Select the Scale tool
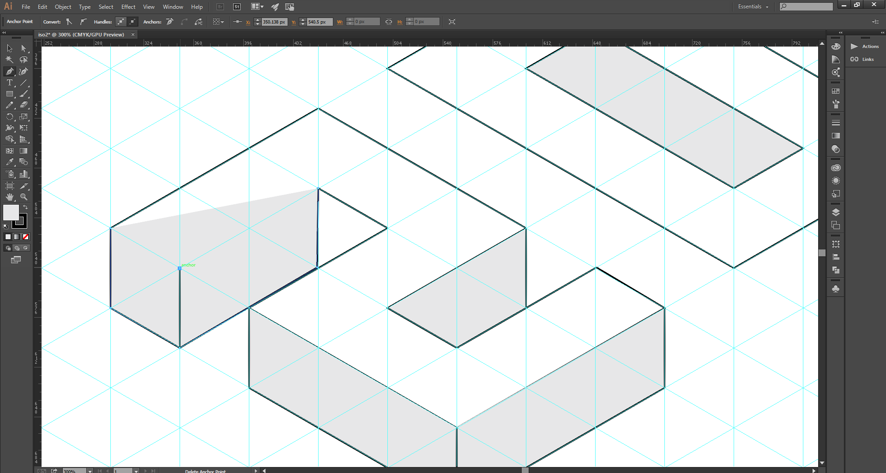 coord(24,117)
